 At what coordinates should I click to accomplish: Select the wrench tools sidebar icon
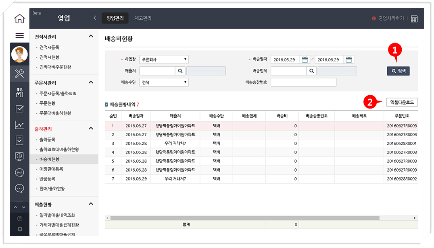point(19,74)
